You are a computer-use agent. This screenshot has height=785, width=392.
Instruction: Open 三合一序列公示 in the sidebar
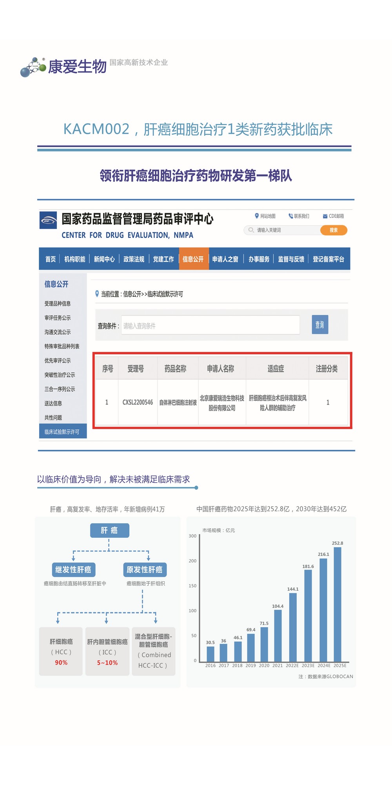60,389
